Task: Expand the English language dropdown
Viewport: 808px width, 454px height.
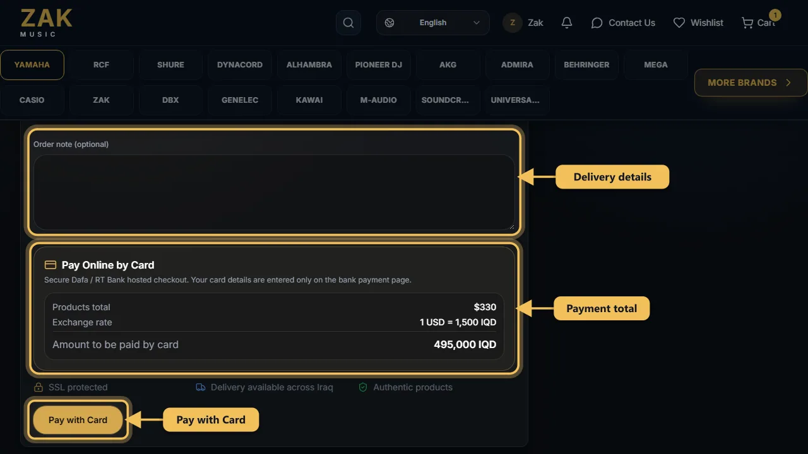Action: (x=433, y=23)
